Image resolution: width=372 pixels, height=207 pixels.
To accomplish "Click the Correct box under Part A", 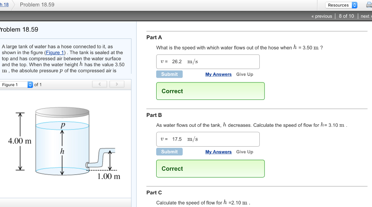I will (x=210, y=91).
